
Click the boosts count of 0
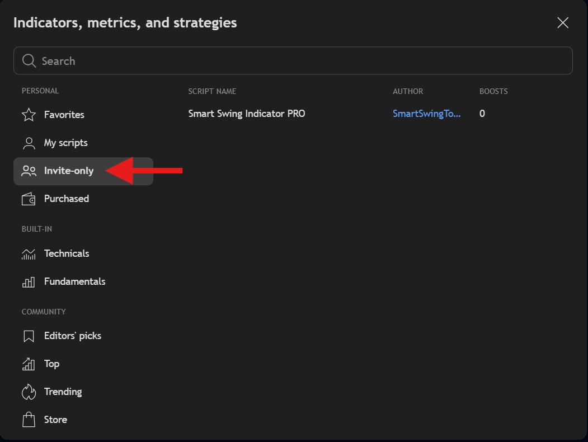(482, 114)
